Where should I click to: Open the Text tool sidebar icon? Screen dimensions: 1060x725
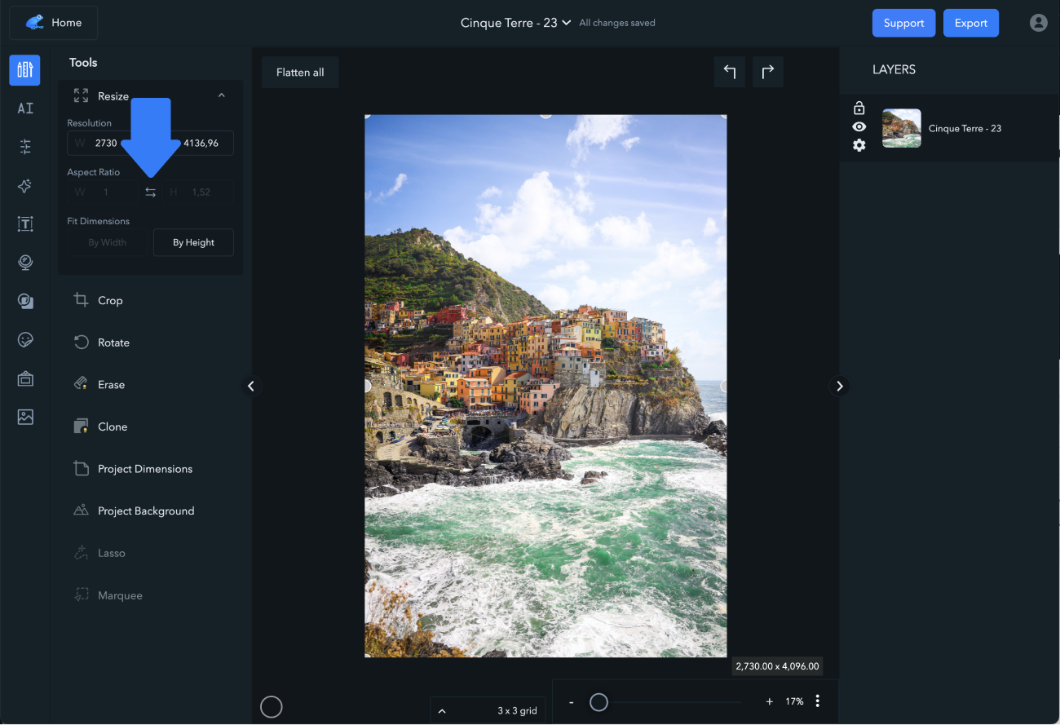click(x=25, y=224)
